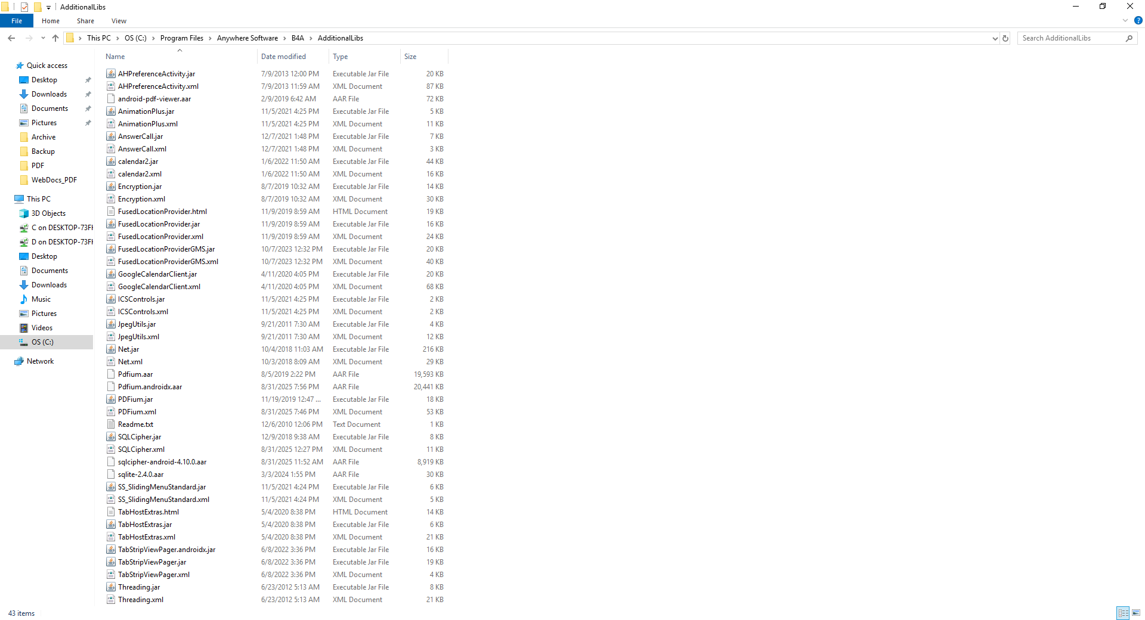Select the Pdfium.aar file icon
Image resolution: width=1145 pixels, height=620 pixels.
click(111, 374)
